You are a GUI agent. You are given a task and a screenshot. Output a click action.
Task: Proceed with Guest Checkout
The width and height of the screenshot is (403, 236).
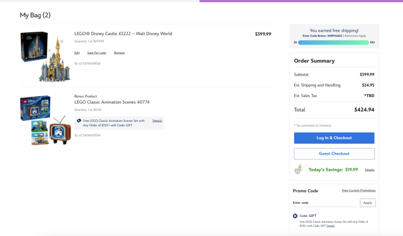[334, 153]
